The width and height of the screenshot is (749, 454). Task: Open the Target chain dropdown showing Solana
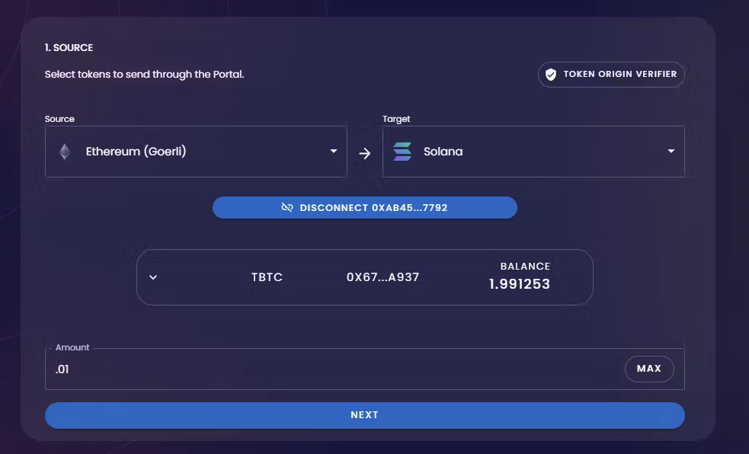(533, 151)
